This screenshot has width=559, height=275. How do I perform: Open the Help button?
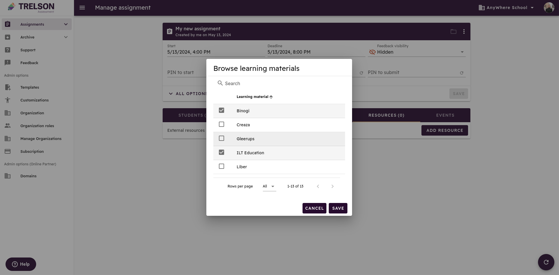point(21,264)
